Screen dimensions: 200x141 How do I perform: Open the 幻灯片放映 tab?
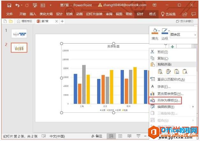click(x=94, y=14)
